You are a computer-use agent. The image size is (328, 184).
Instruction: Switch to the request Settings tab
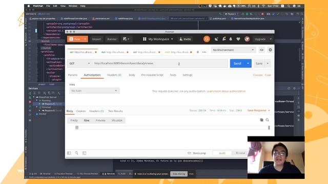tap(188, 75)
